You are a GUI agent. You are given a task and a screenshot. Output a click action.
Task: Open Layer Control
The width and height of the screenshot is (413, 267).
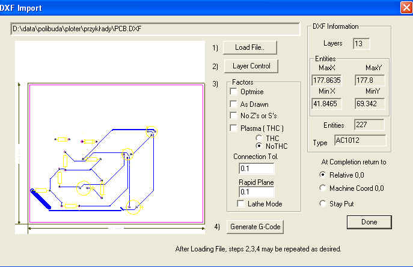(251, 66)
